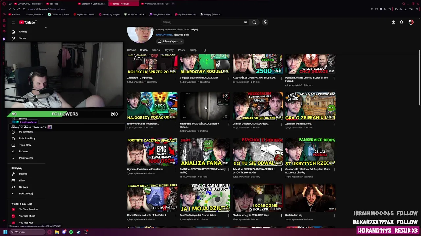Switch to channel Shorts tab
The height and width of the screenshot is (236, 421).
click(156, 50)
